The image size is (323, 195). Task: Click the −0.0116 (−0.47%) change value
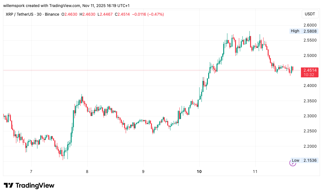[147, 14]
